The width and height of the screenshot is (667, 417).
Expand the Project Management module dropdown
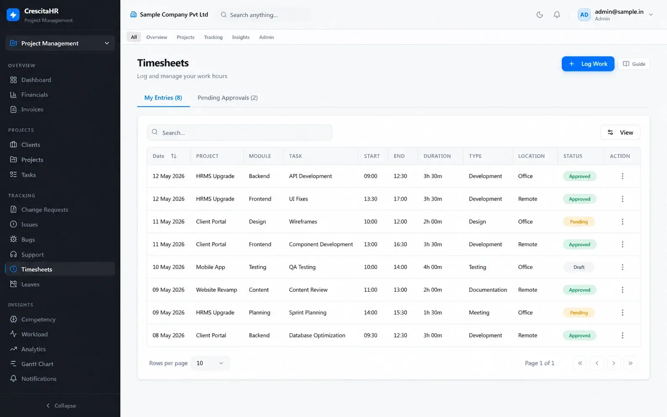tap(60, 43)
